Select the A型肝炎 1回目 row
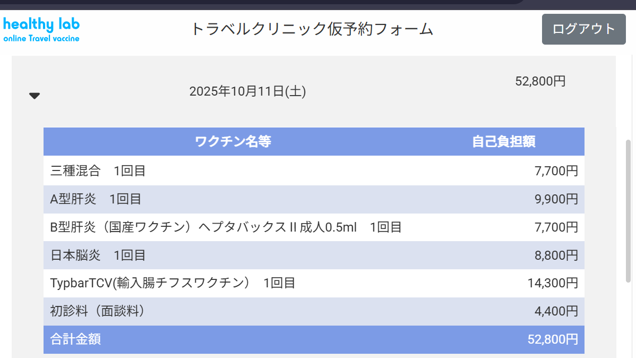The image size is (636, 358). pyautogui.click(x=96, y=199)
